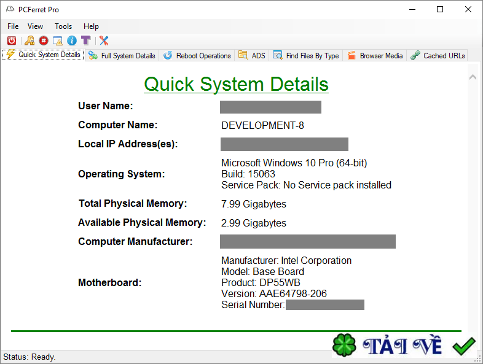Open the crossed tools settings icon
Screen dimensions: 483x364
(x=104, y=41)
